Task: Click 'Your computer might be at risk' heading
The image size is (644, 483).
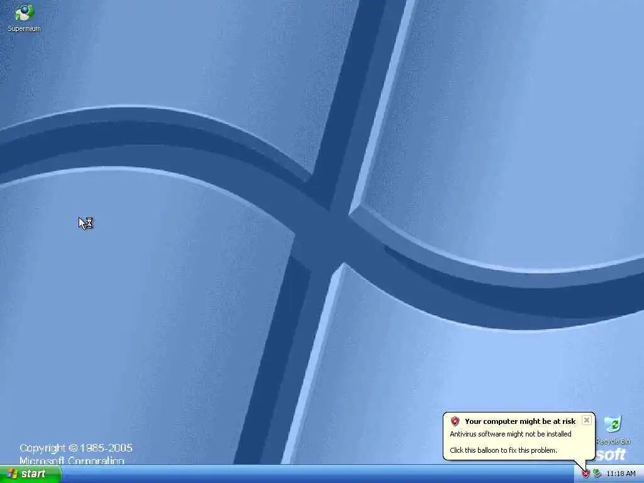Action: tap(520, 421)
